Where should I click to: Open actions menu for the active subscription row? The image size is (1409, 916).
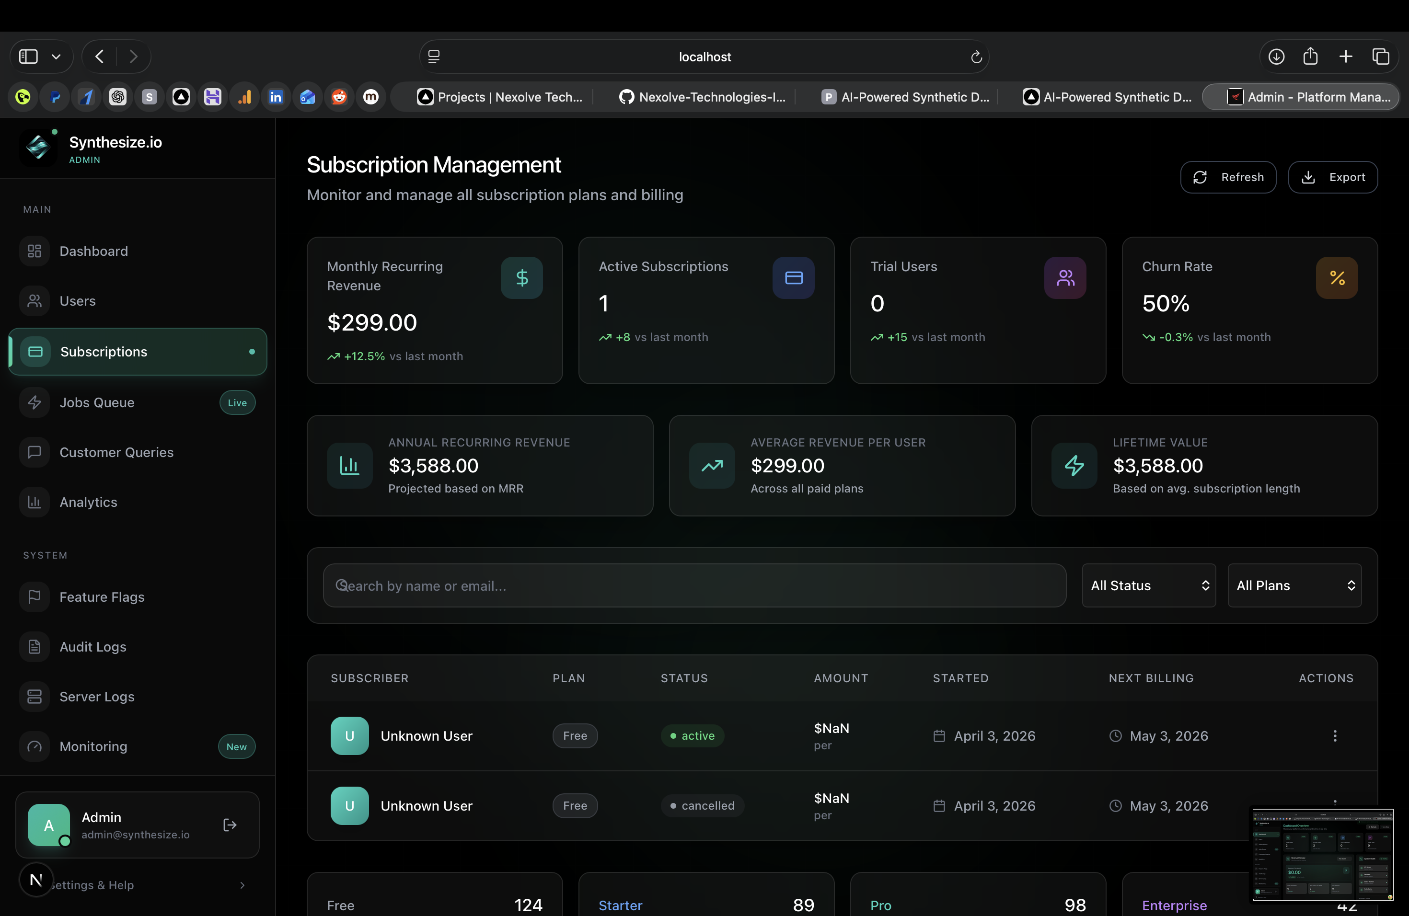(x=1335, y=735)
